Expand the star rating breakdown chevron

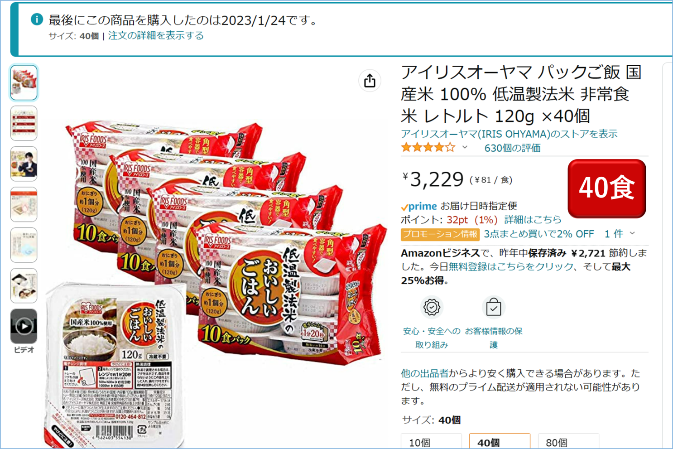(x=465, y=147)
